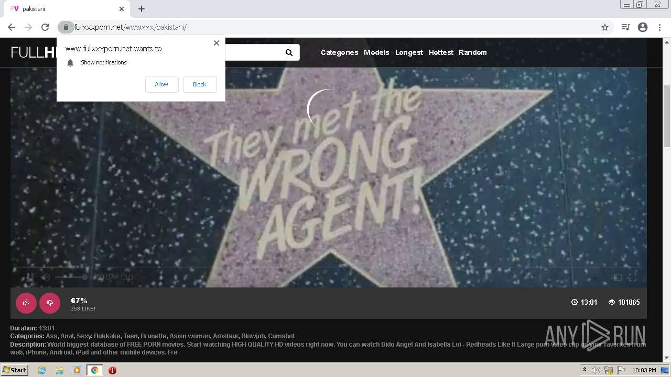Open a Random video

472,52
